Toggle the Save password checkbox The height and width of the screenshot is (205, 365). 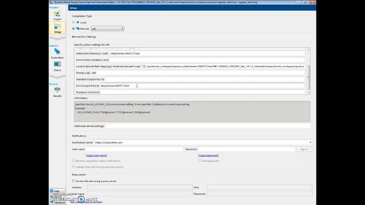point(200,161)
